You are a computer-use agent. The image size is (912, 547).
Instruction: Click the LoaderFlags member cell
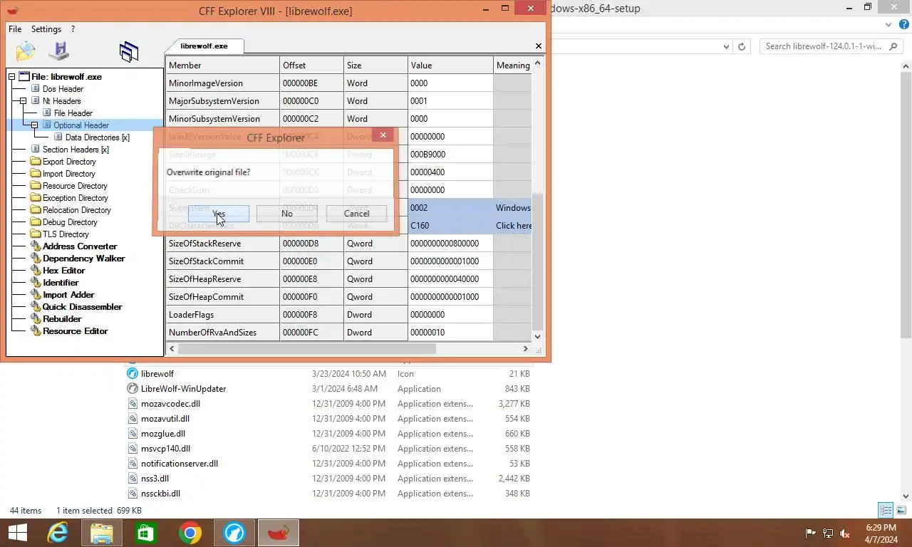tap(222, 315)
